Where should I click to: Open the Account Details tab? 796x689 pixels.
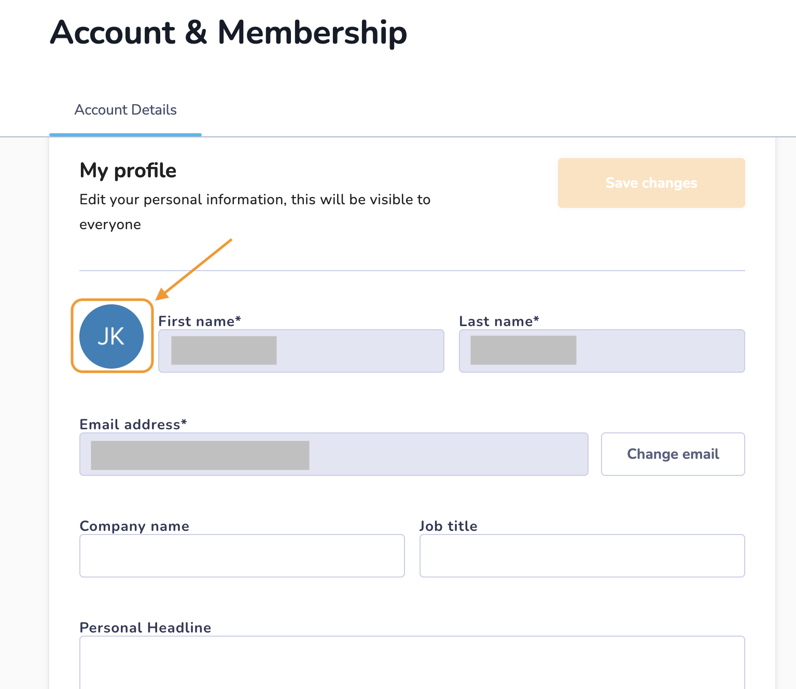(125, 110)
